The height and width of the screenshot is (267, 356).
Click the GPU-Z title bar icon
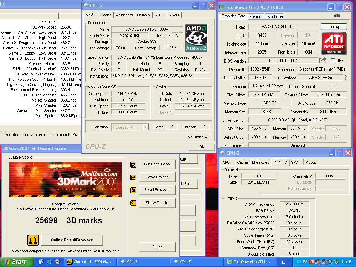pyautogui.click(x=221, y=7)
